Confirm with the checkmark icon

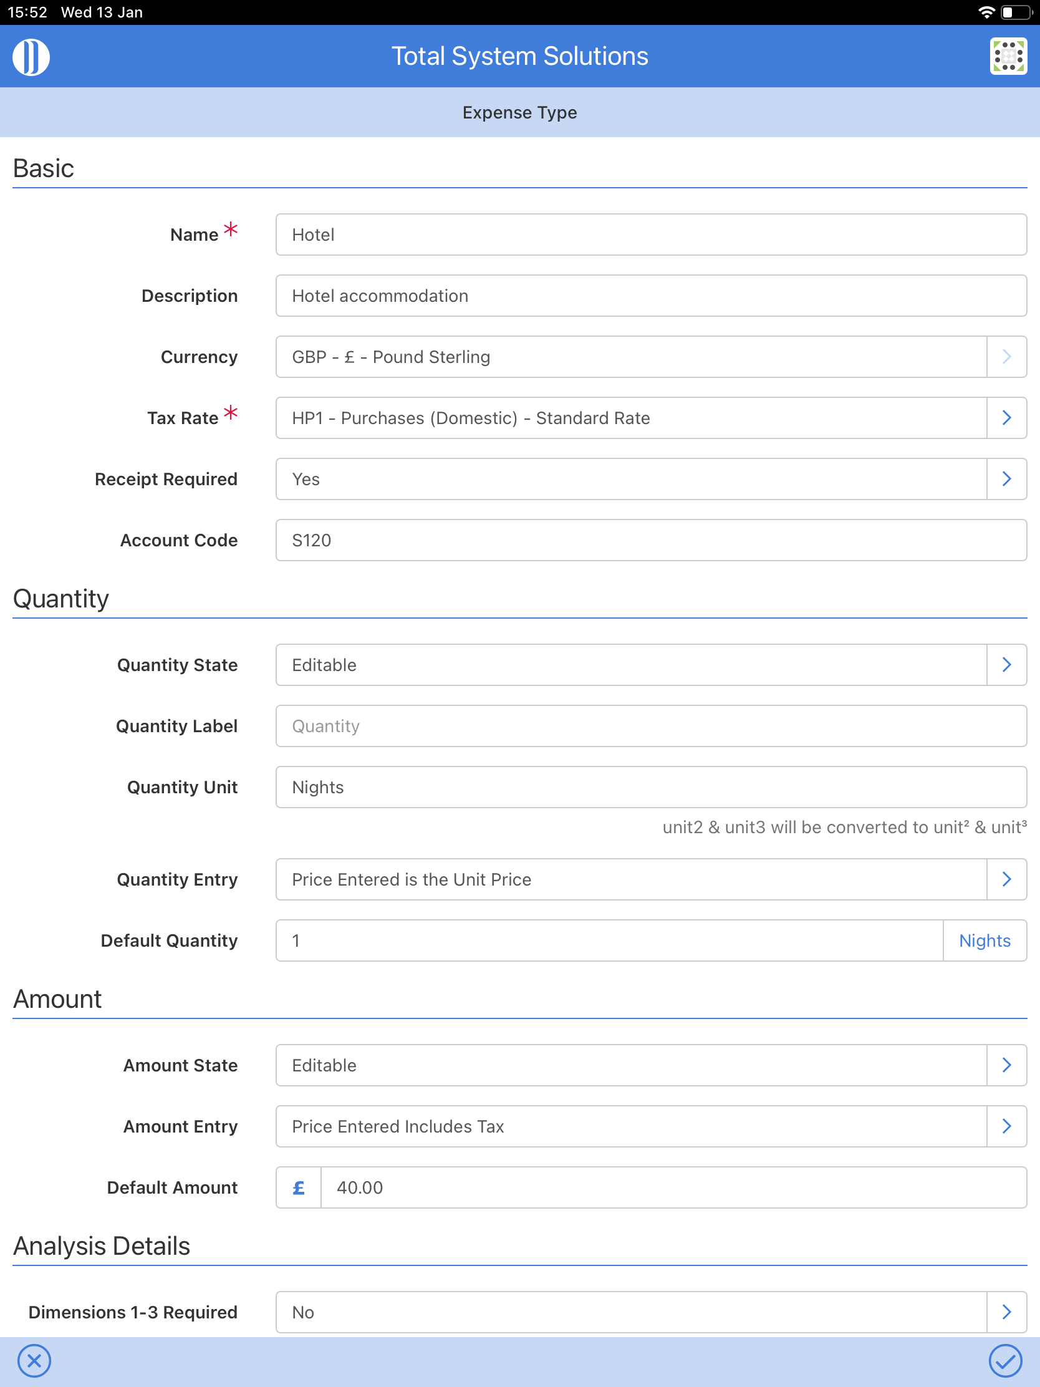pyautogui.click(x=1006, y=1361)
